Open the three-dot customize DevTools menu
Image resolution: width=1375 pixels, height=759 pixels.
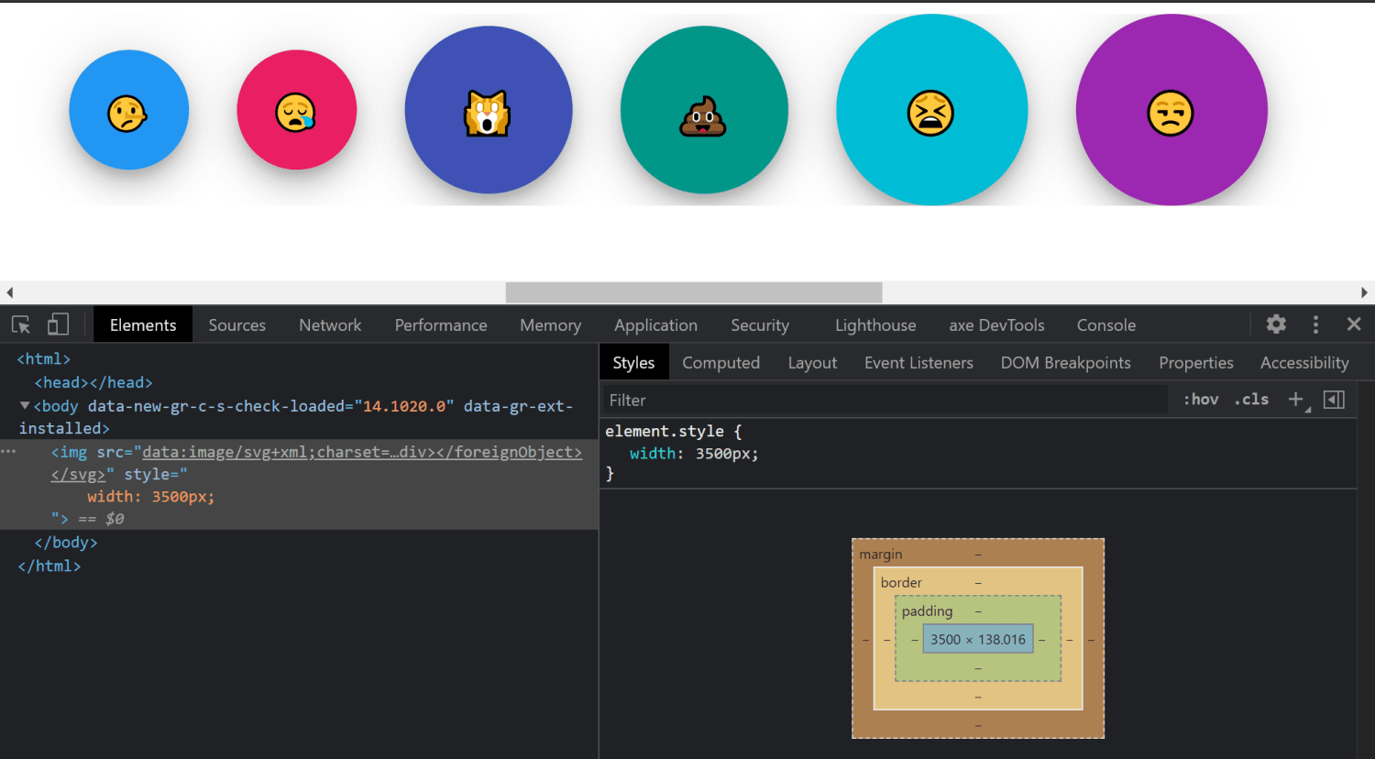click(1315, 324)
